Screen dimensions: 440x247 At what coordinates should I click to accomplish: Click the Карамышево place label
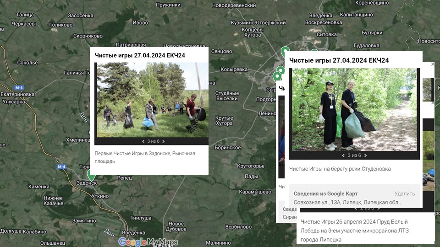[255, 192]
